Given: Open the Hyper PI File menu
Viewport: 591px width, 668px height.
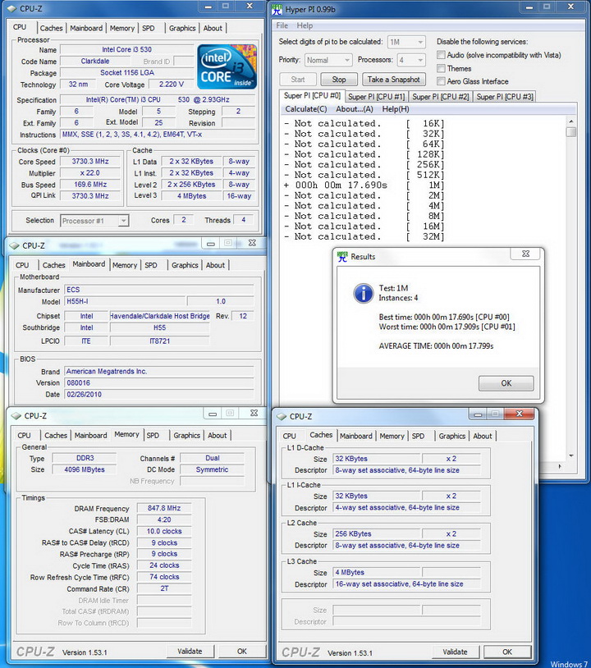Looking at the screenshot, I should coord(282,25).
